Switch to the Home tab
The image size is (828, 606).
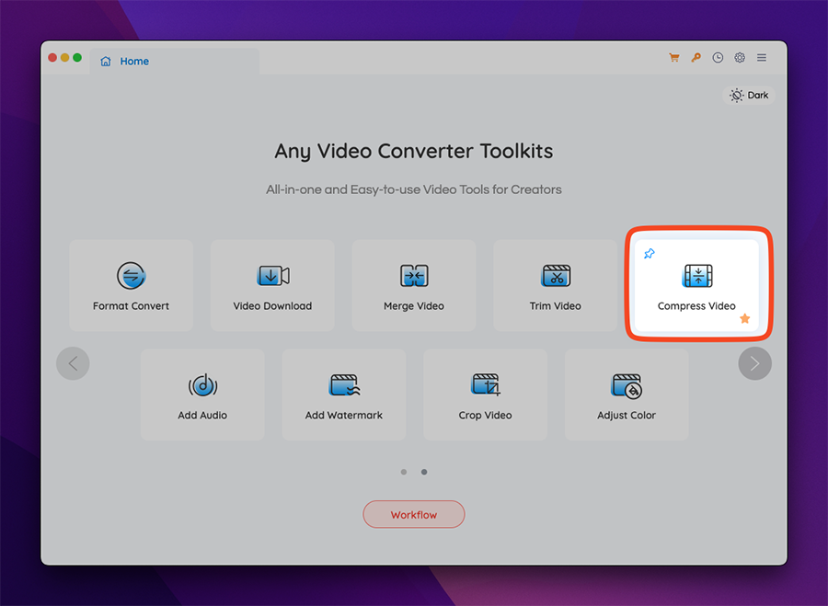click(x=174, y=62)
